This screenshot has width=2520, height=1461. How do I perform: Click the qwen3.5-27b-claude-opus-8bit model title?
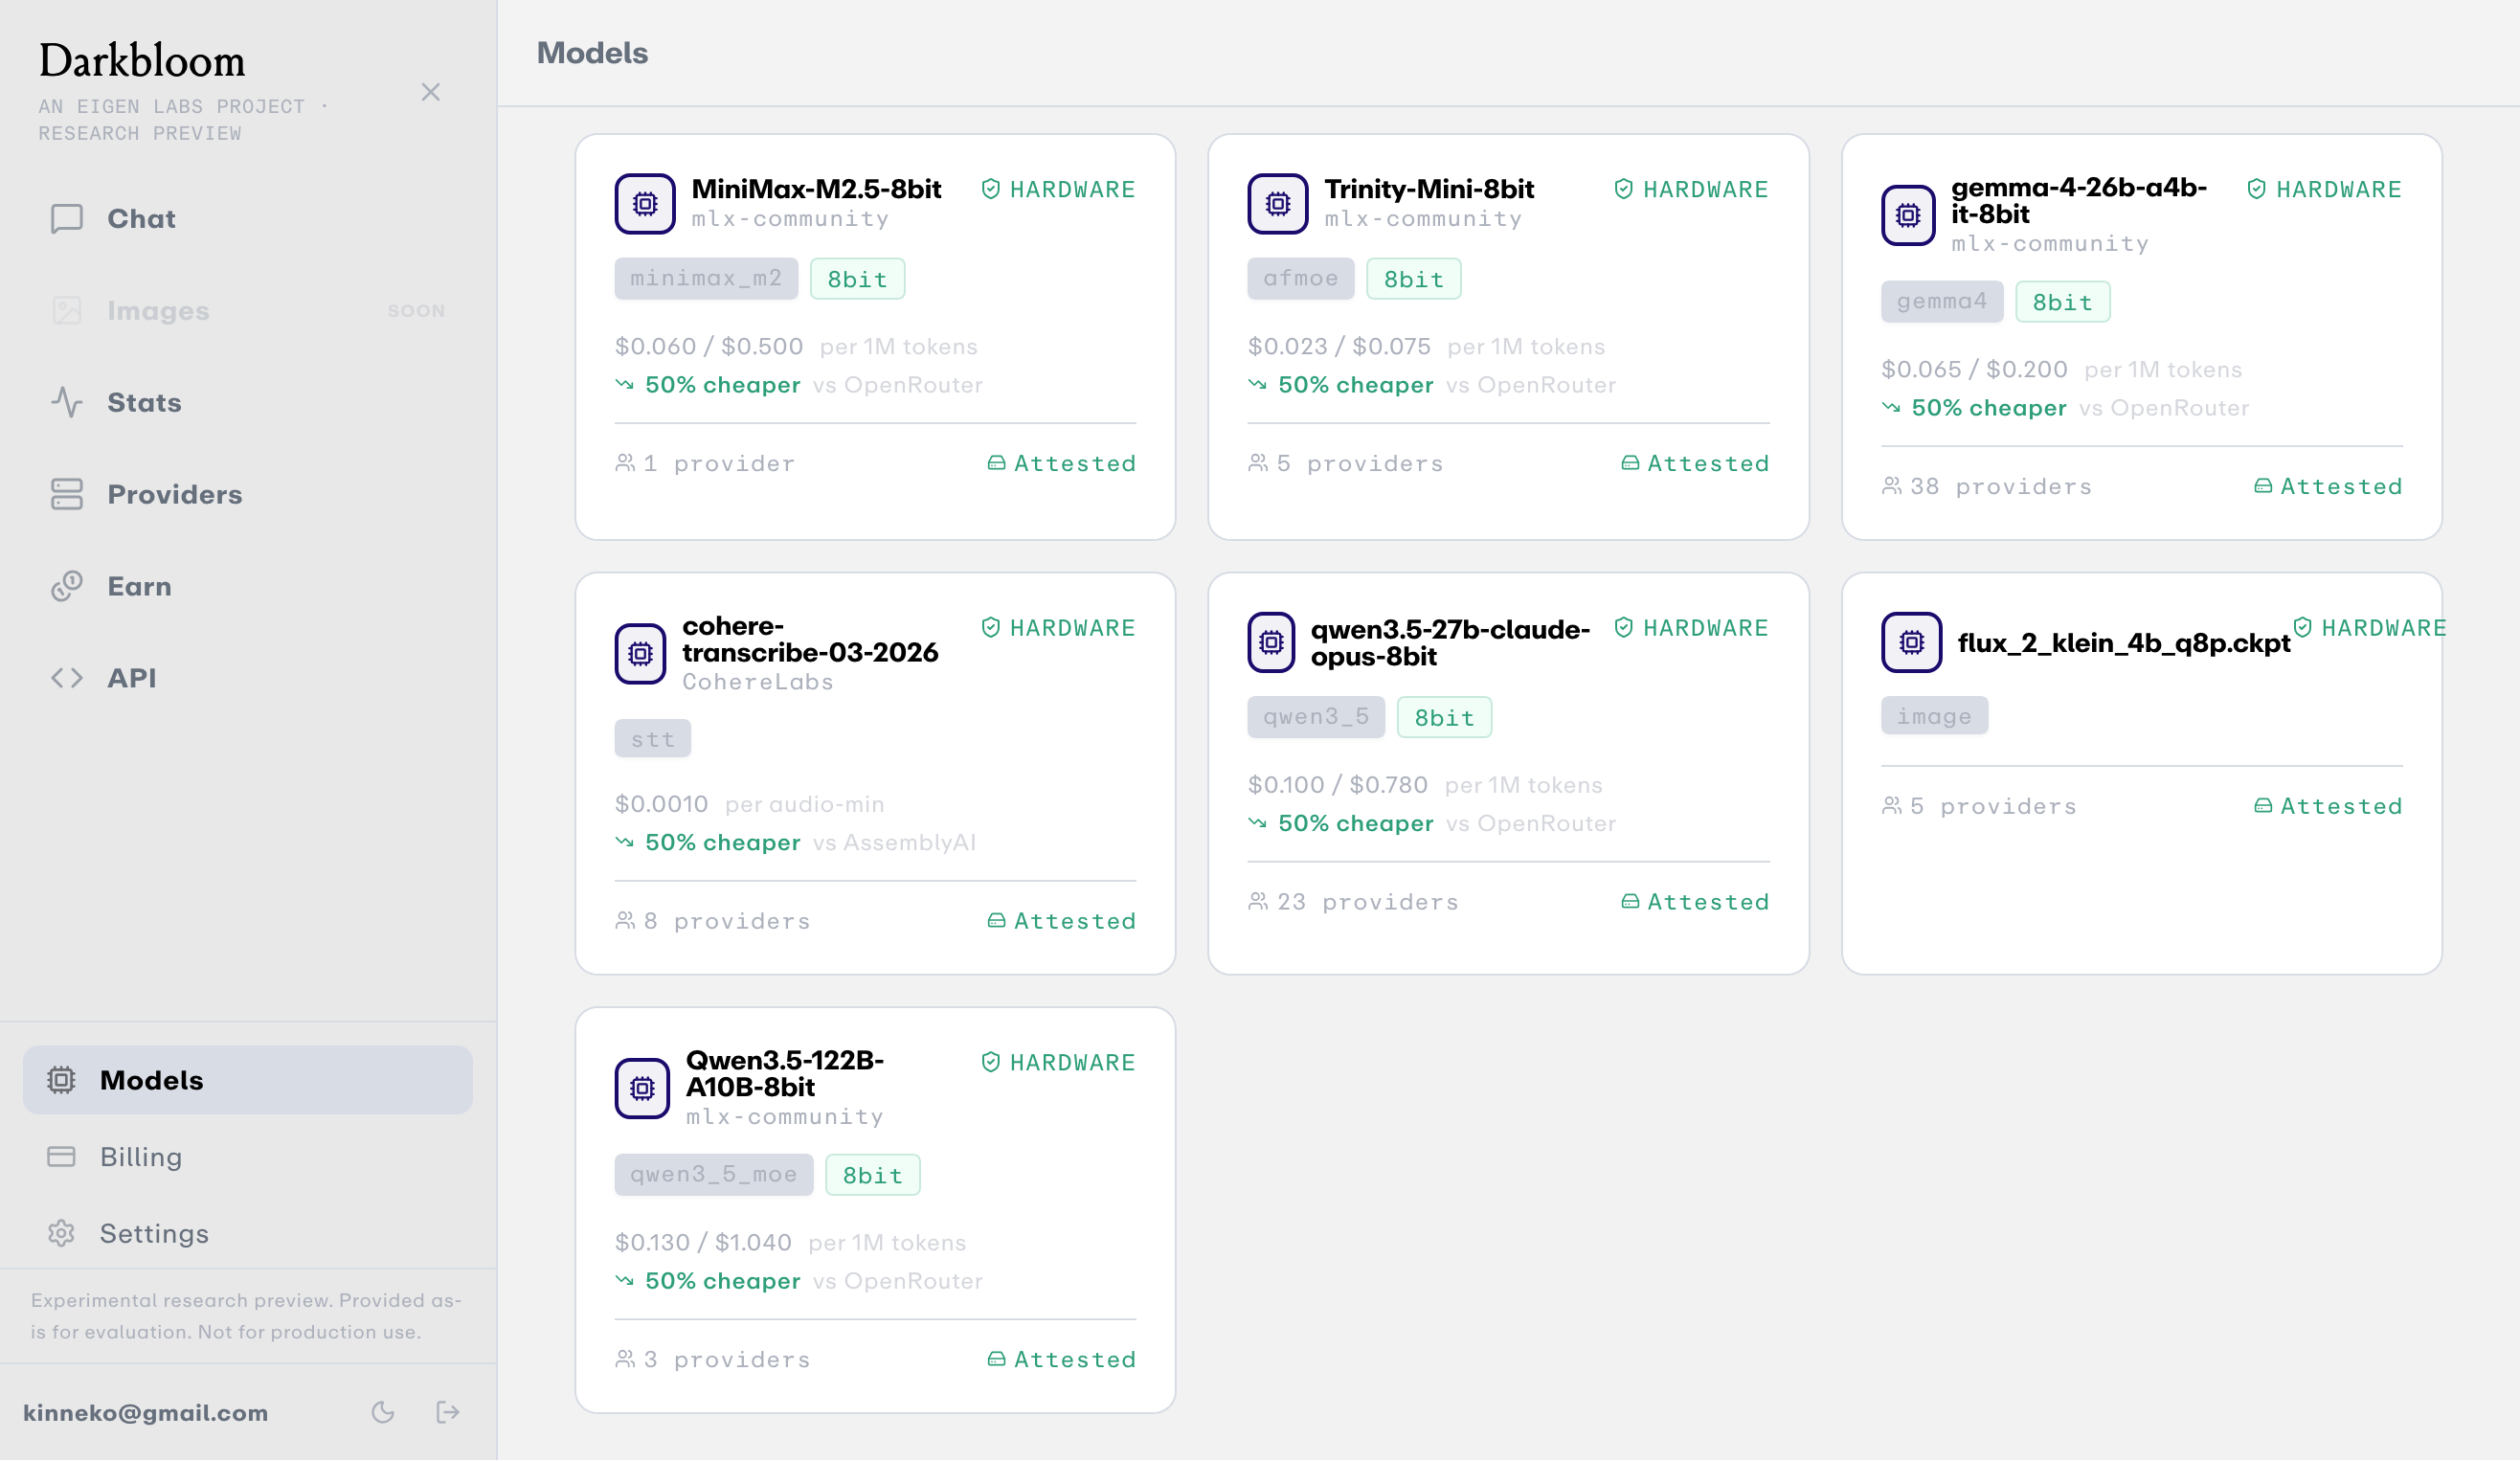pos(1450,643)
